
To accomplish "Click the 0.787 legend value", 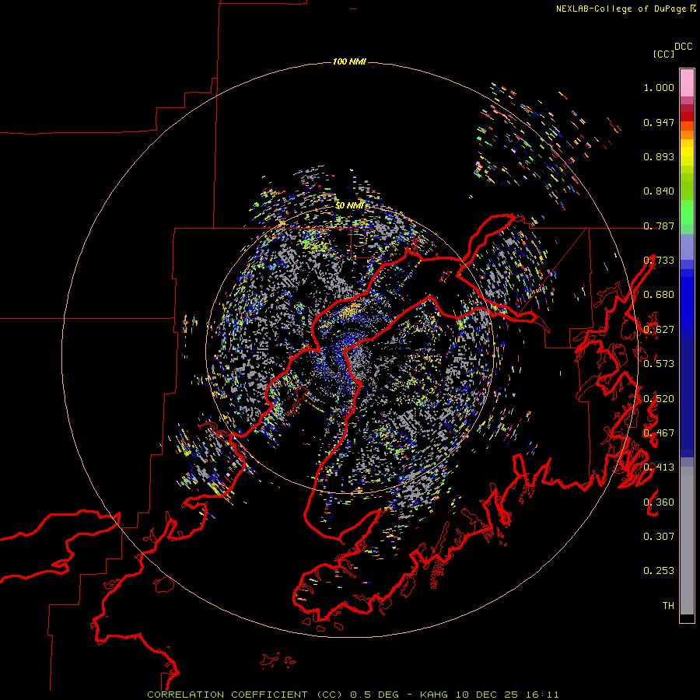I will click(x=659, y=226).
